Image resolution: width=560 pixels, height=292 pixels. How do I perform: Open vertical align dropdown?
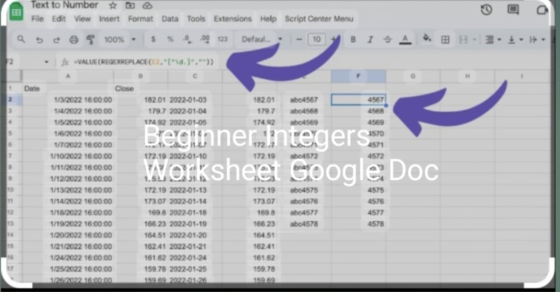point(516,40)
